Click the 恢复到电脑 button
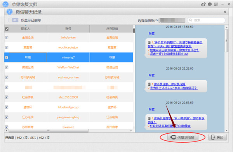233x152 pixels. 183,137
